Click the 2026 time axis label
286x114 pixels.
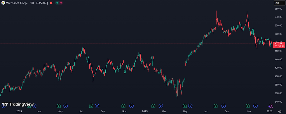[x=269, y=111]
